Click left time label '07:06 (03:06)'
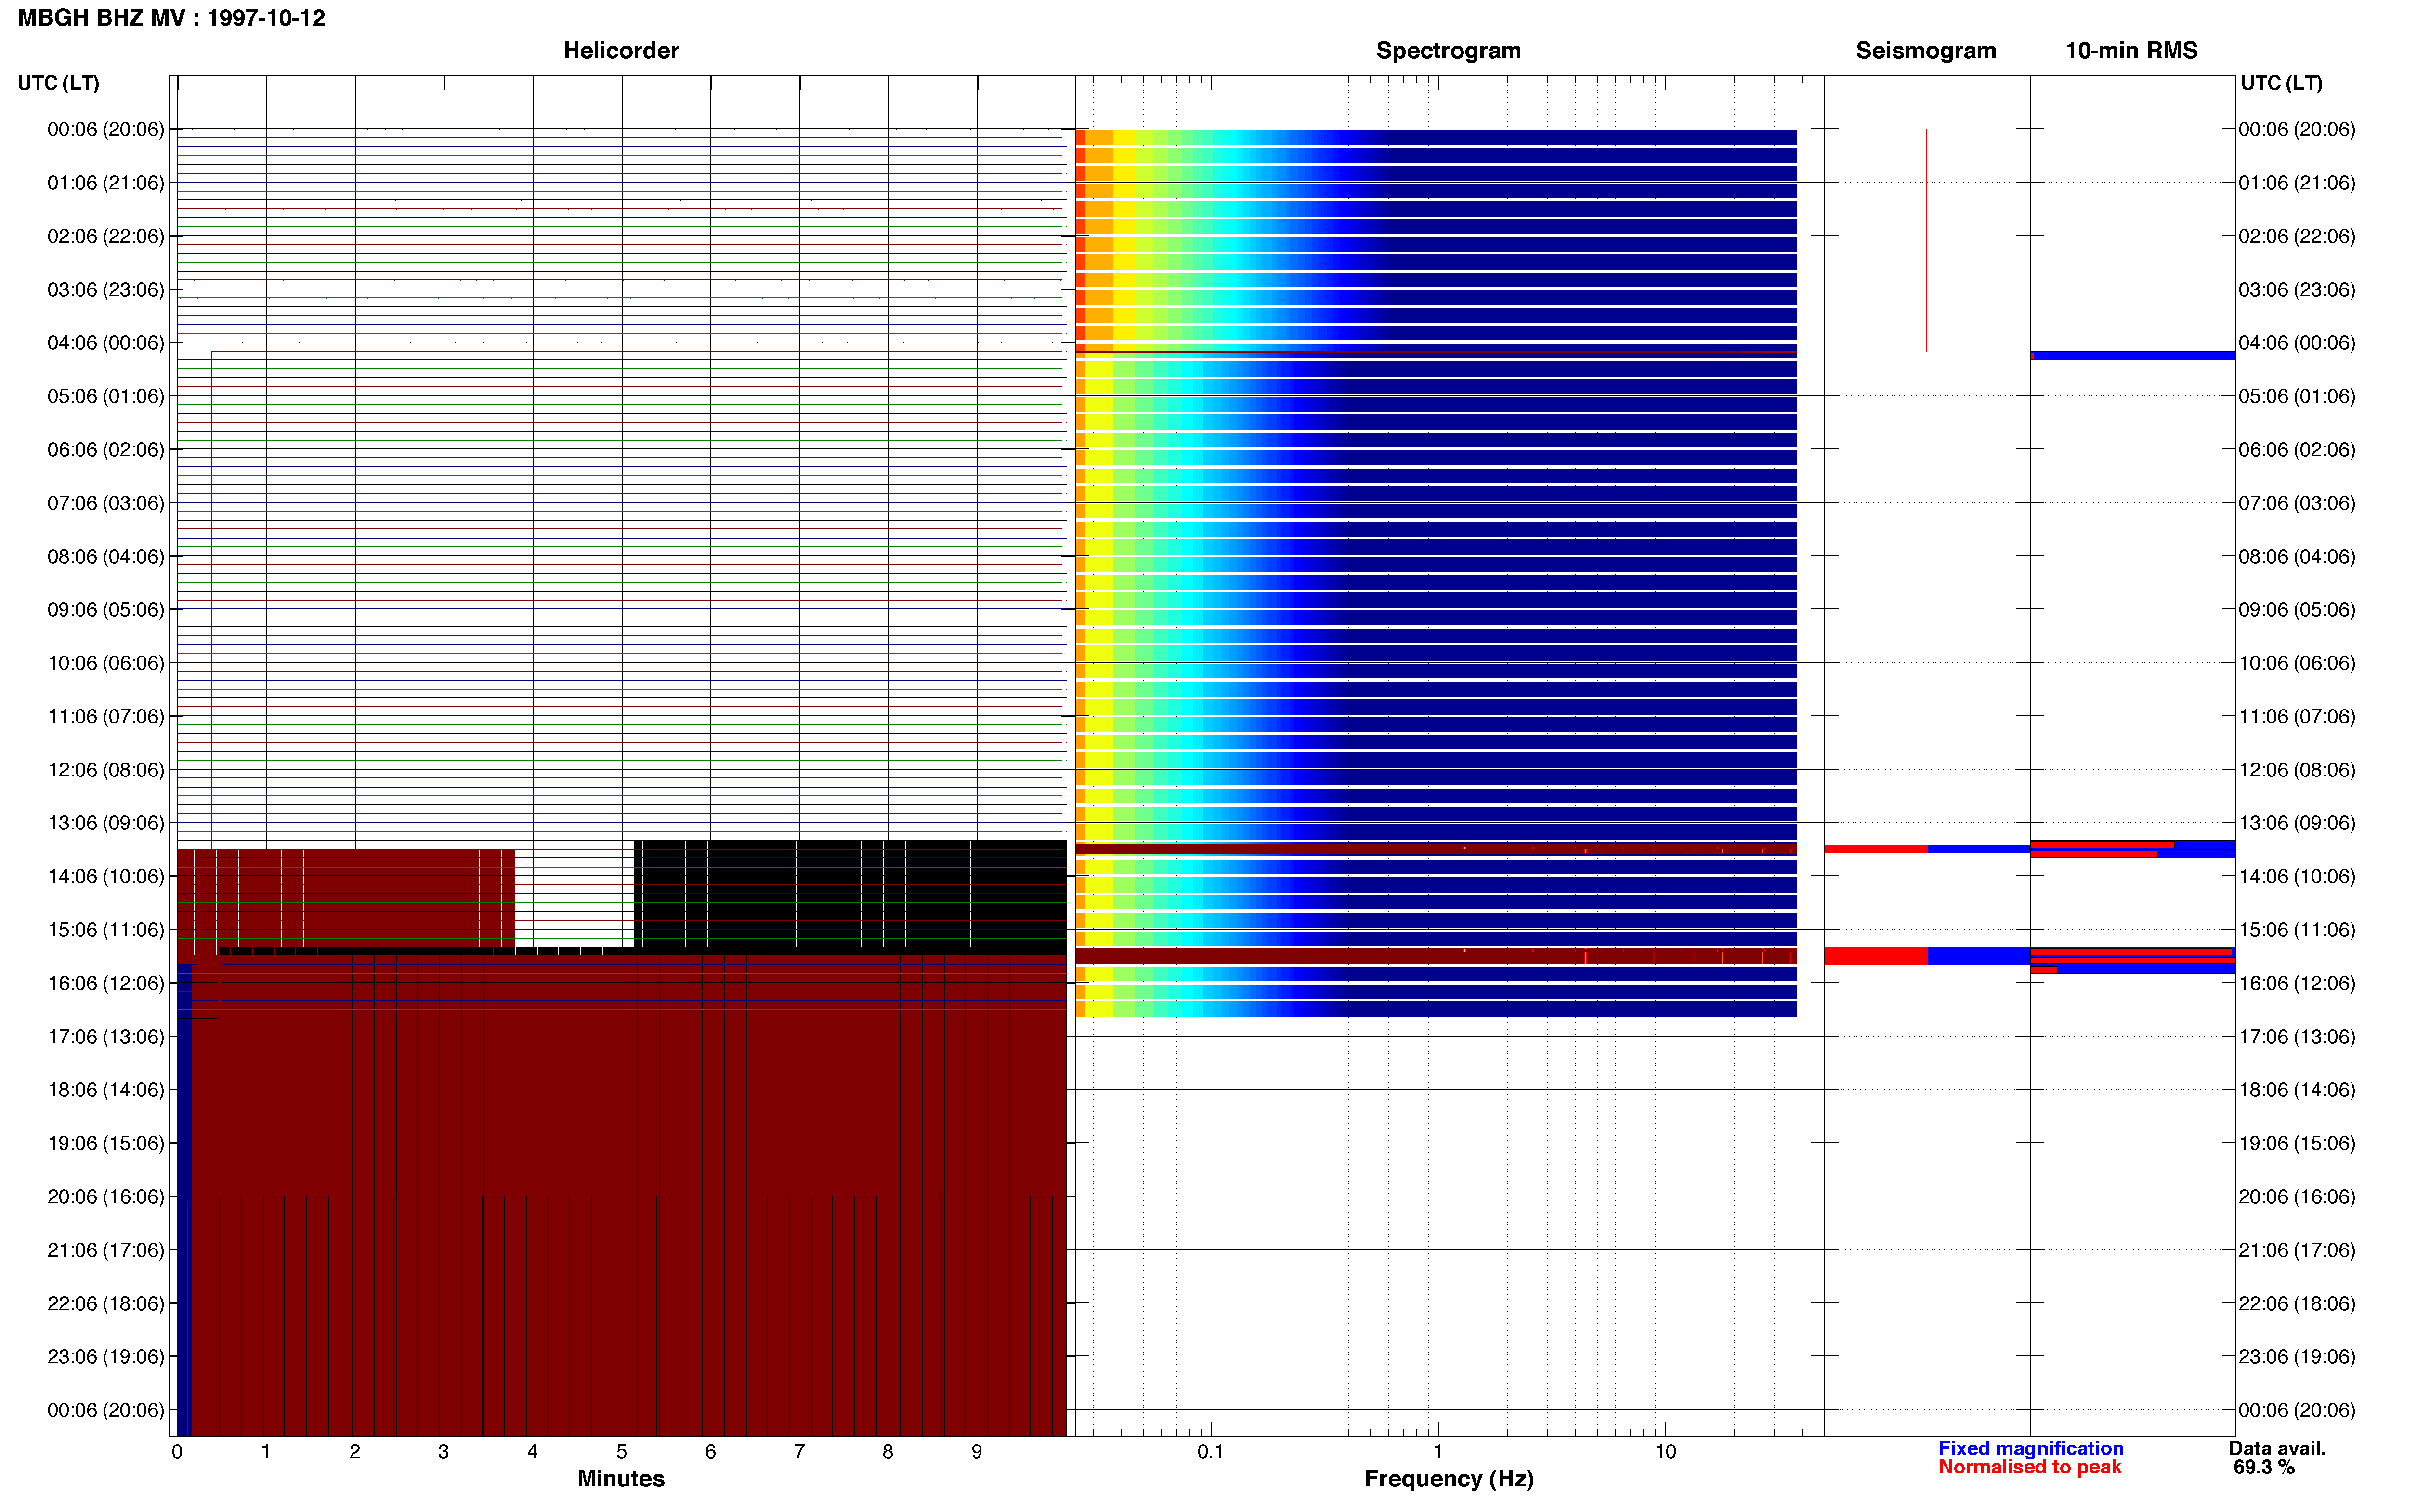Screen dimensions: 2417x1512 point(106,503)
